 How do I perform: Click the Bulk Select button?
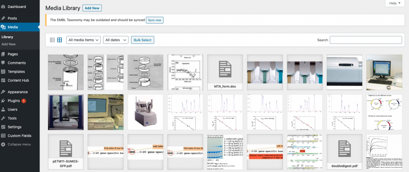(x=143, y=40)
